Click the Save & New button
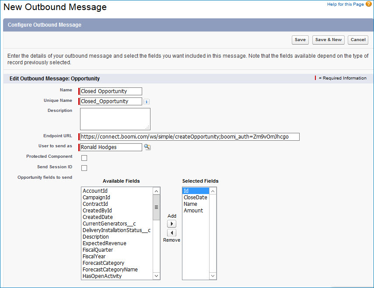 pyautogui.click(x=328, y=39)
